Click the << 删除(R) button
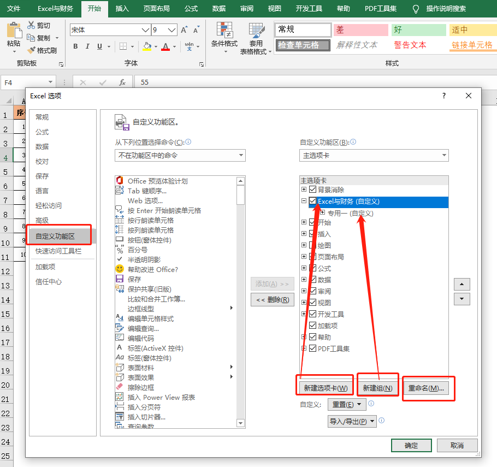 (x=273, y=300)
